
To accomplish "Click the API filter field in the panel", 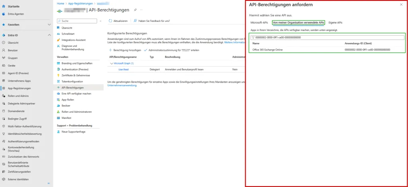I will coord(327,37).
